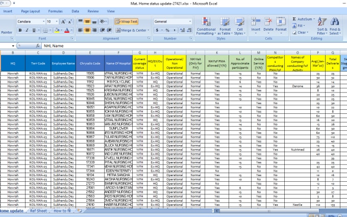Expand Merge & Center dropdown arrow
The image size is (347, 217).
pyautogui.click(x=148, y=30)
